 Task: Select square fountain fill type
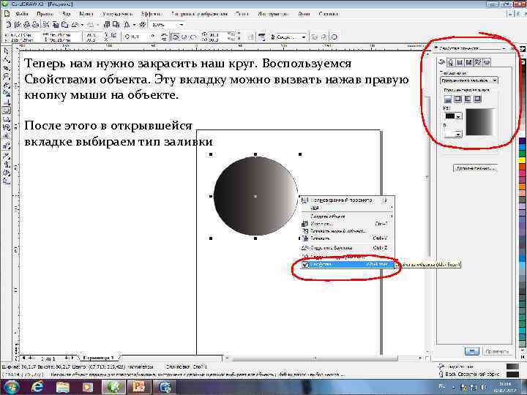[477, 99]
